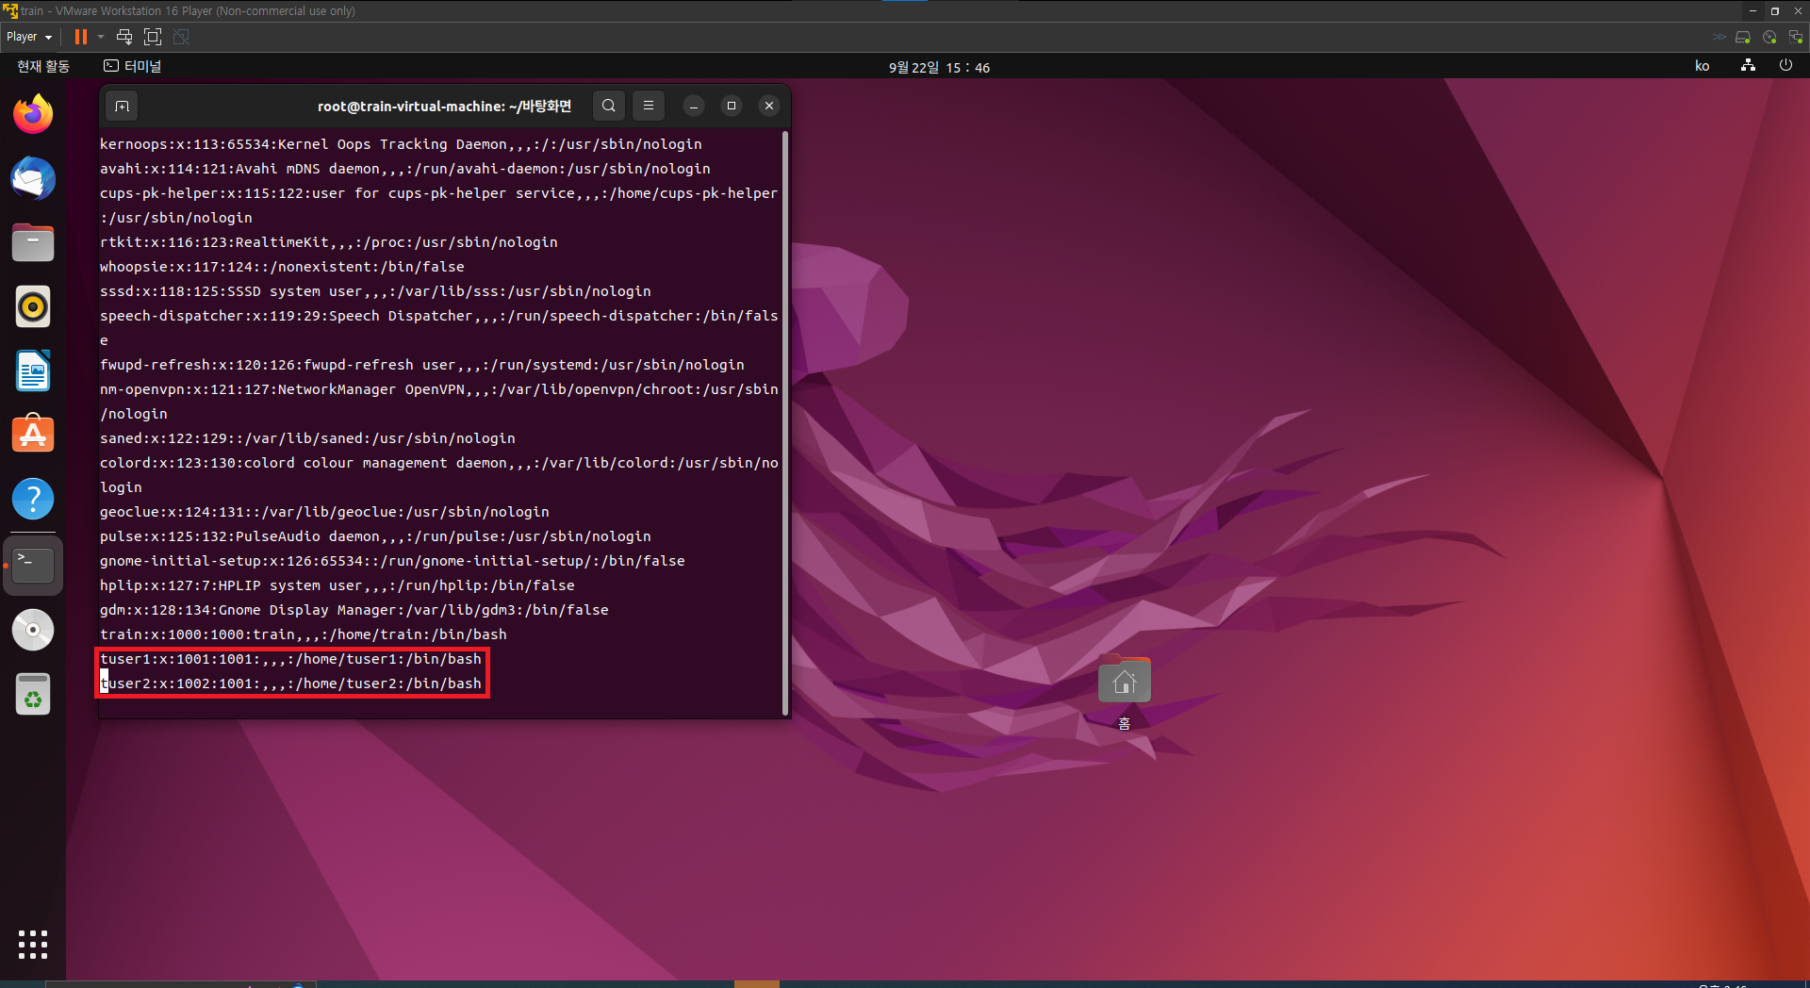Screen dimensions: 1810x988
Task: Send Ctrl+Alt+Del to virtual machine
Action: pyautogui.click(x=124, y=37)
